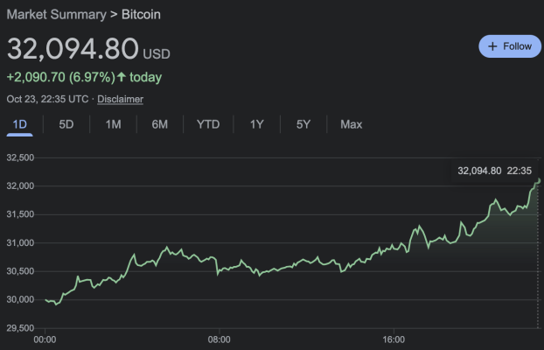Click the 32,500 y-axis label

pos(20,157)
